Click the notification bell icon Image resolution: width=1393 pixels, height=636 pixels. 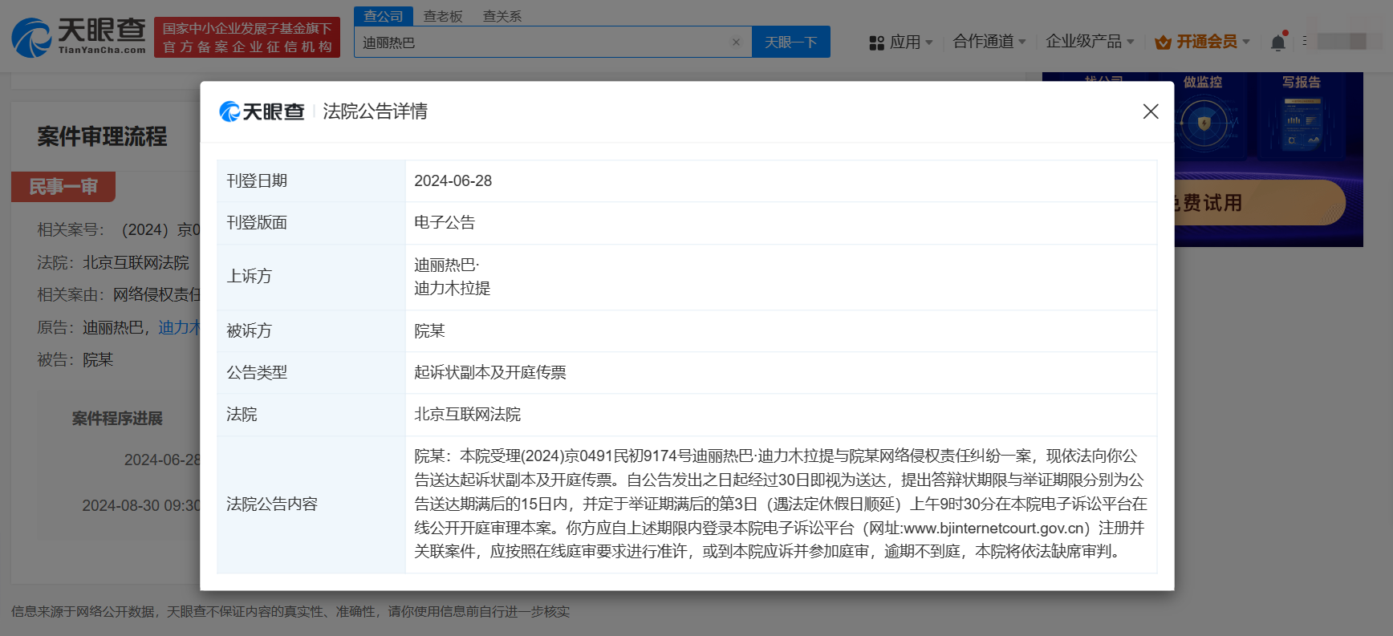click(x=1278, y=43)
